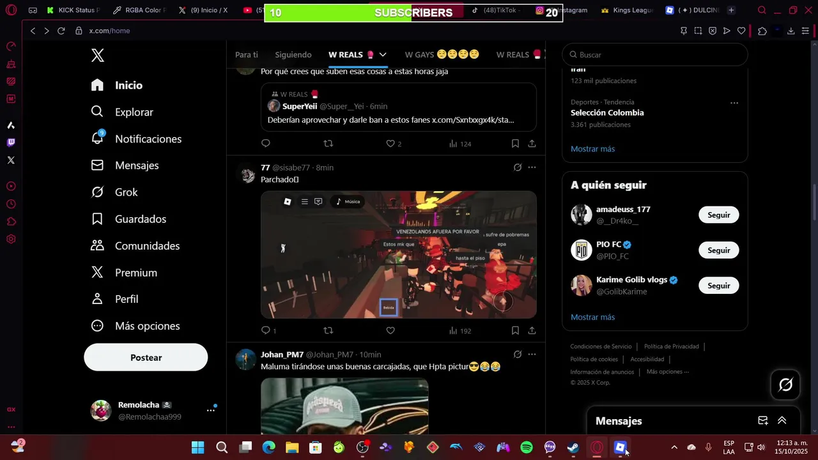This screenshot has width=818, height=460.
Task: Open new browser tab with plus
Action: (731, 10)
